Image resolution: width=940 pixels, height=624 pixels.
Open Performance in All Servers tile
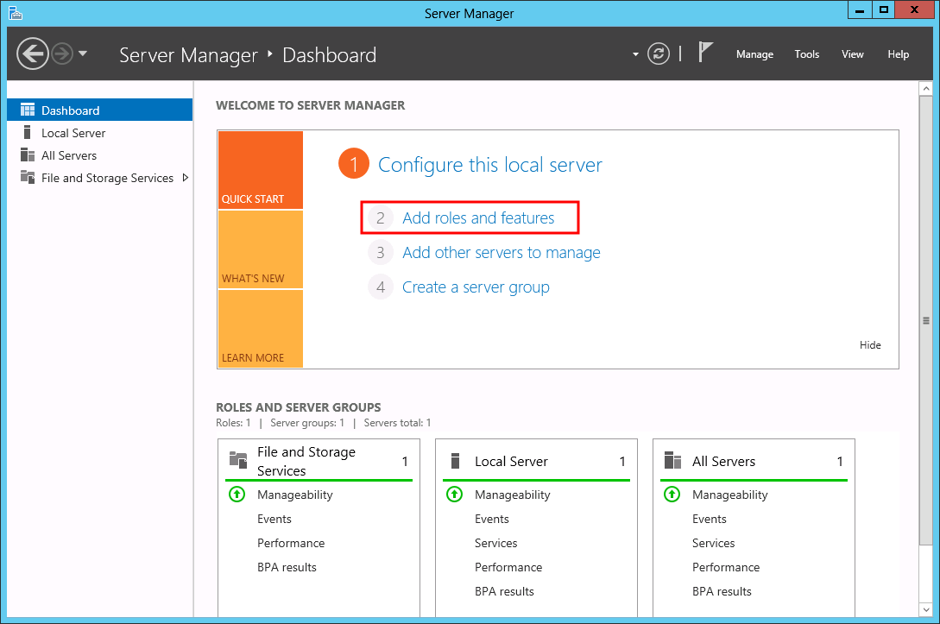click(x=726, y=567)
